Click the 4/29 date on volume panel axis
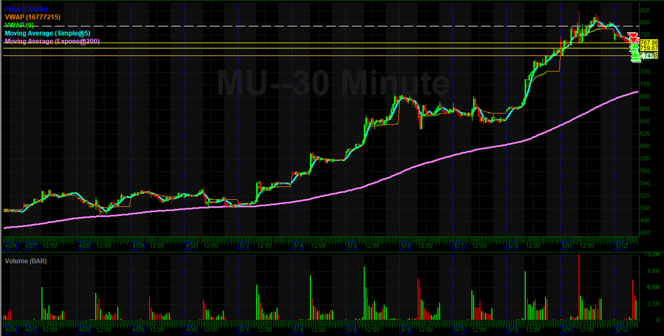The width and height of the screenshot is (664, 336). coord(138,329)
